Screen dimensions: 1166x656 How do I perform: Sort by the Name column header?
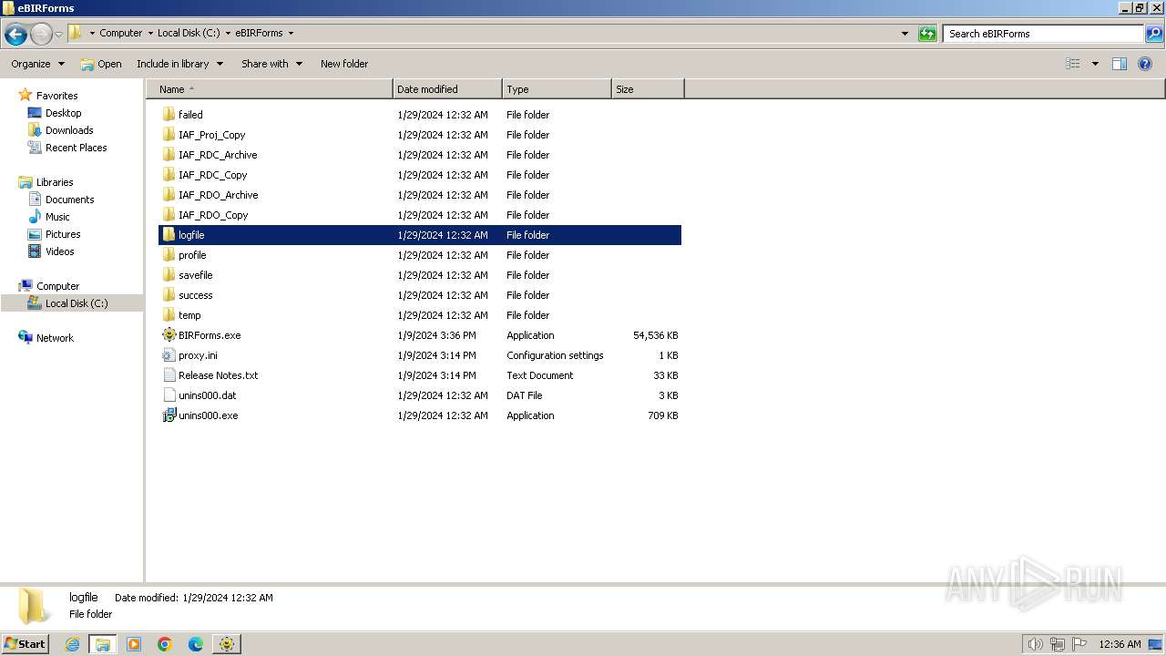pyautogui.click(x=270, y=89)
